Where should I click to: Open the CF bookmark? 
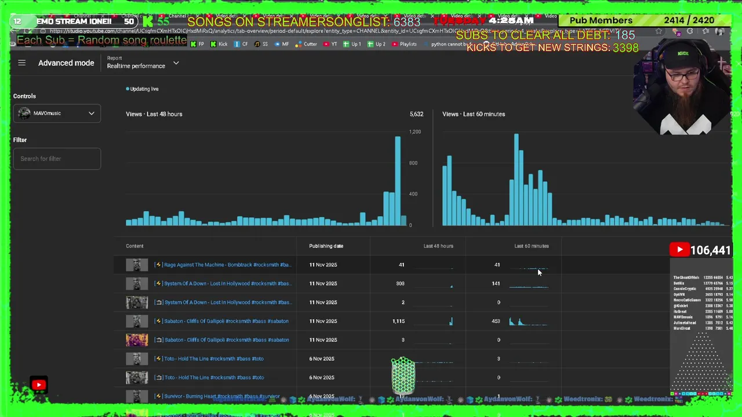[x=241, y=44]
